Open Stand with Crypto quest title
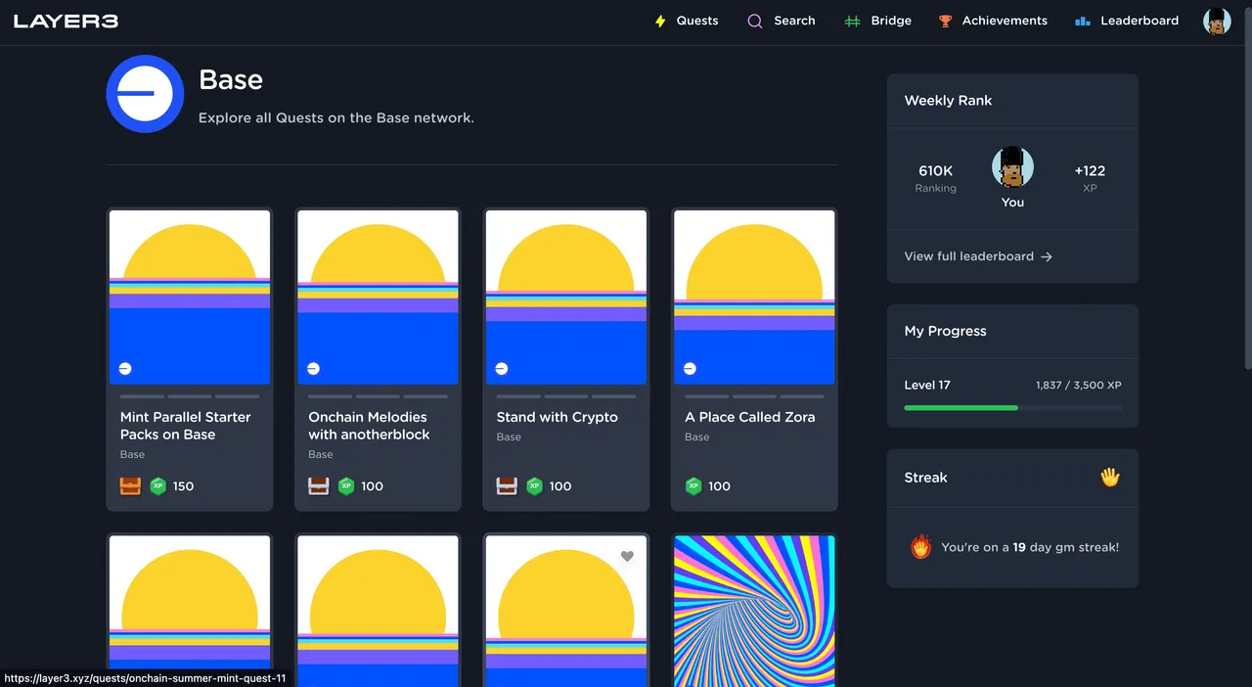This screenshot has width=1252, height=687. coord(558,417)
